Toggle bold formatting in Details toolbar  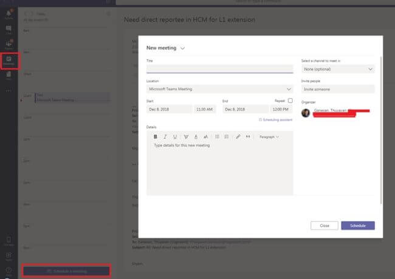point(155,136)
